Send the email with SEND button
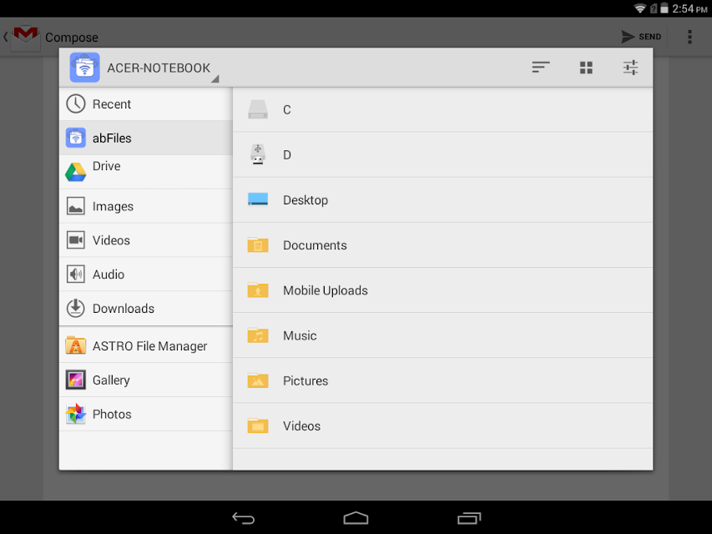712x534 pixels. point(641,37)
